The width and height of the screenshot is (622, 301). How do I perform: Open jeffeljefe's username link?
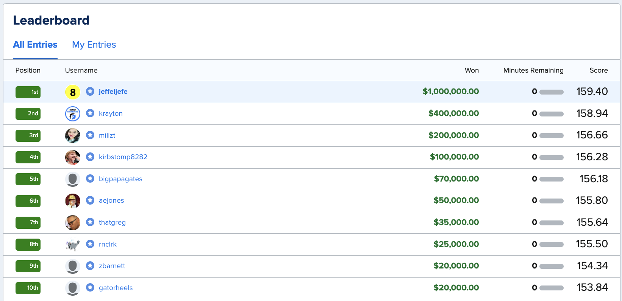(x=113, y=92)
